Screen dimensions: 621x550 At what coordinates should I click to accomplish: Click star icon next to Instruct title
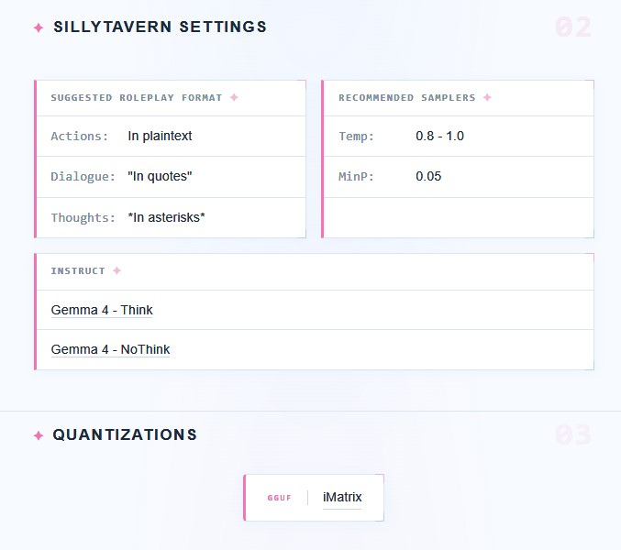(116, 270)
